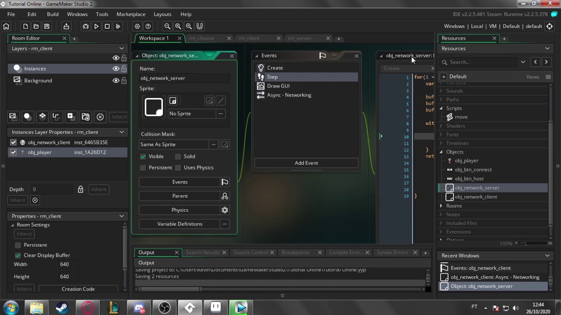Toggle visibility of Instances layer
The width and height of the screenshot is (561, 315).
pos(116,69)
